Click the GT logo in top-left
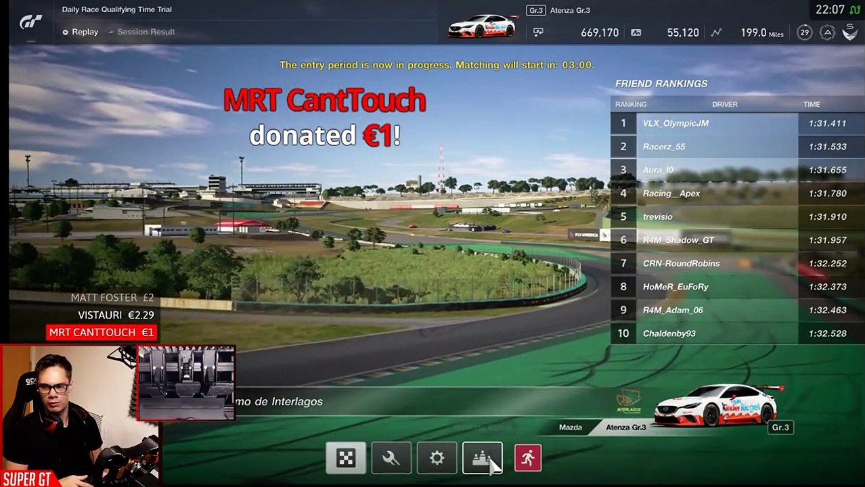This screenshot has width=865, height=487. coord(30,22)
